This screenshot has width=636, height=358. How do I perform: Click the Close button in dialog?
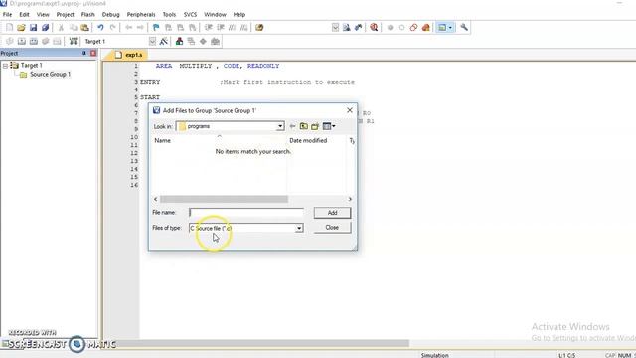332,228
